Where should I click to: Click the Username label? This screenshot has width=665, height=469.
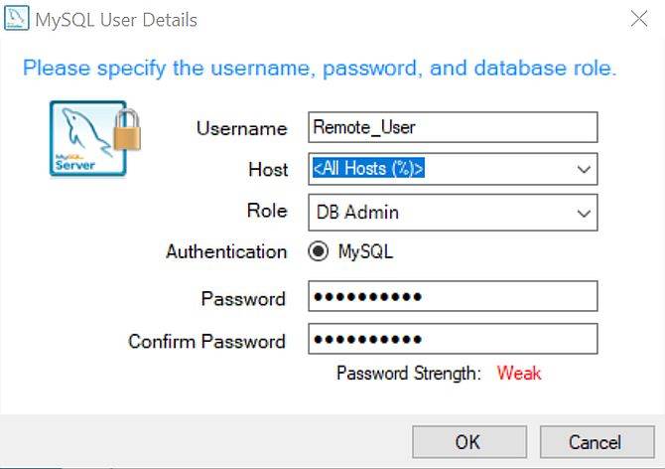[x=241, y=129]
